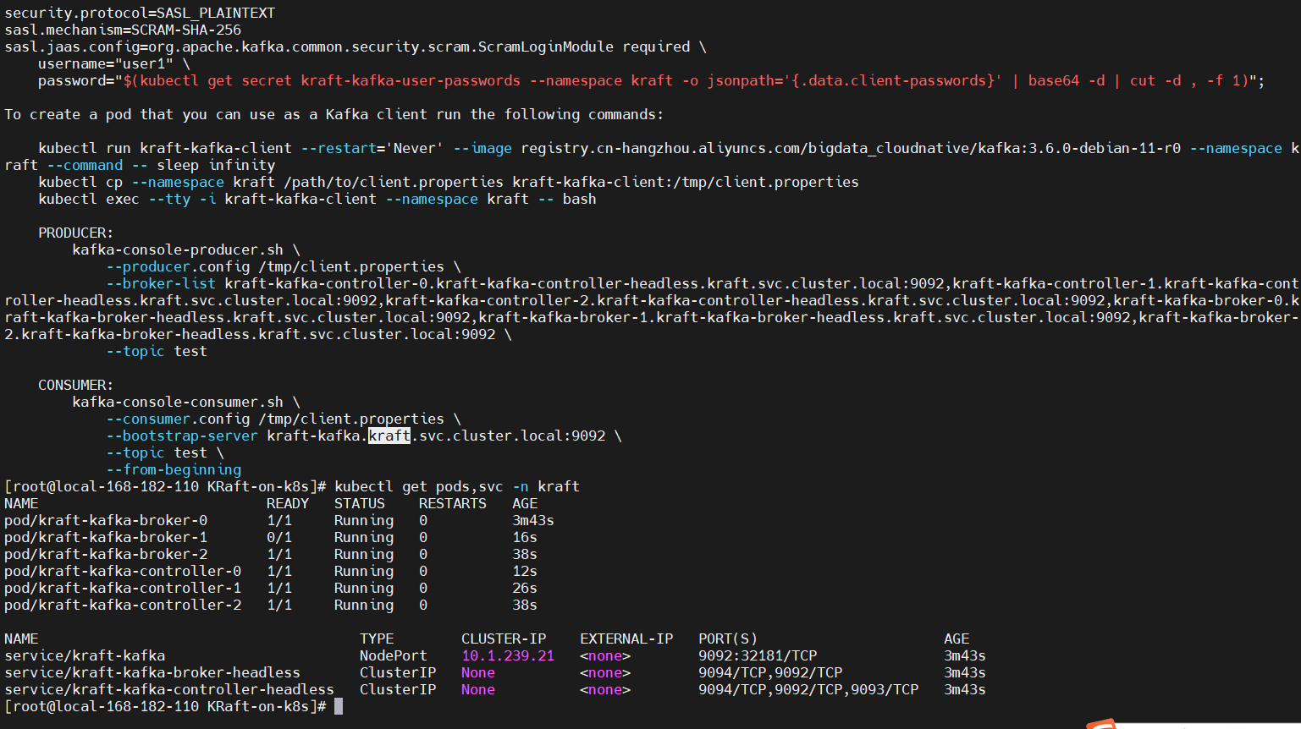Click the security.protocol=SASL_PLAINTEXT line
Image resolution: width=1301 pixels, height=729 pixels.
(140, 14)
